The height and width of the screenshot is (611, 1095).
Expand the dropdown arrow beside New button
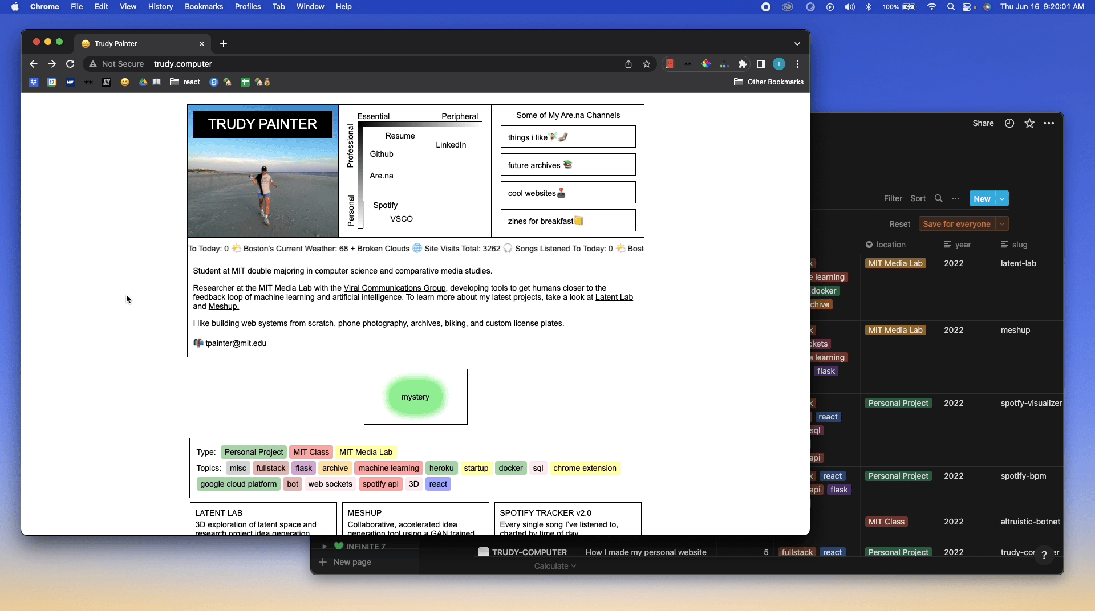click(x=1002, y=198)
